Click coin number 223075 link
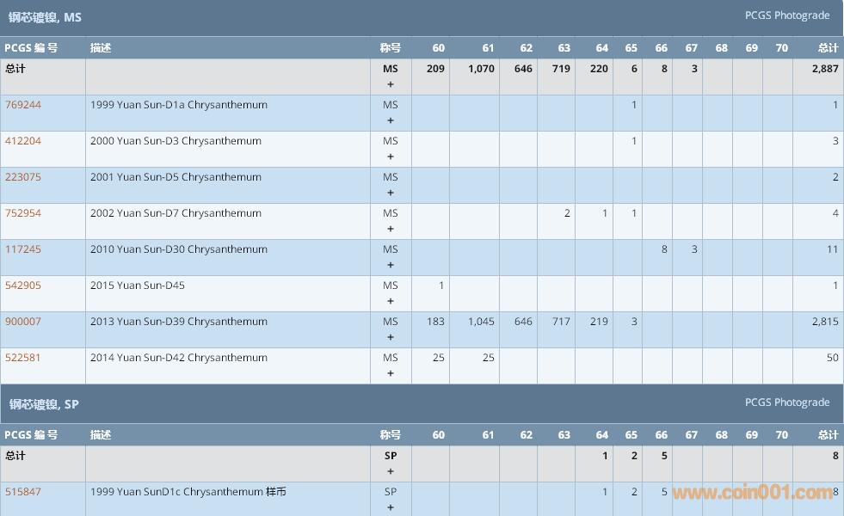Screen dimensions: 844x516 [x=23, y=177]
